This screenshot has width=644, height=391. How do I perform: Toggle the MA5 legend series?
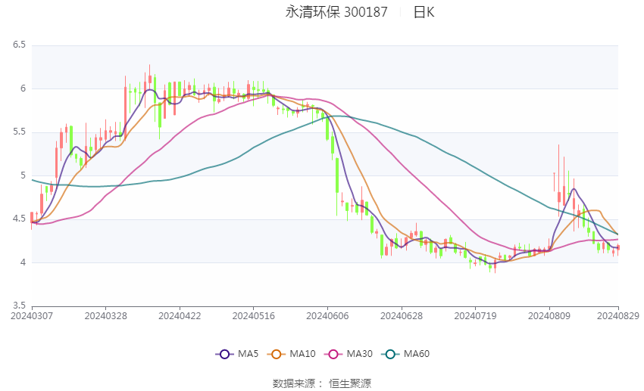pyautogui.click(x=237, y=354)
